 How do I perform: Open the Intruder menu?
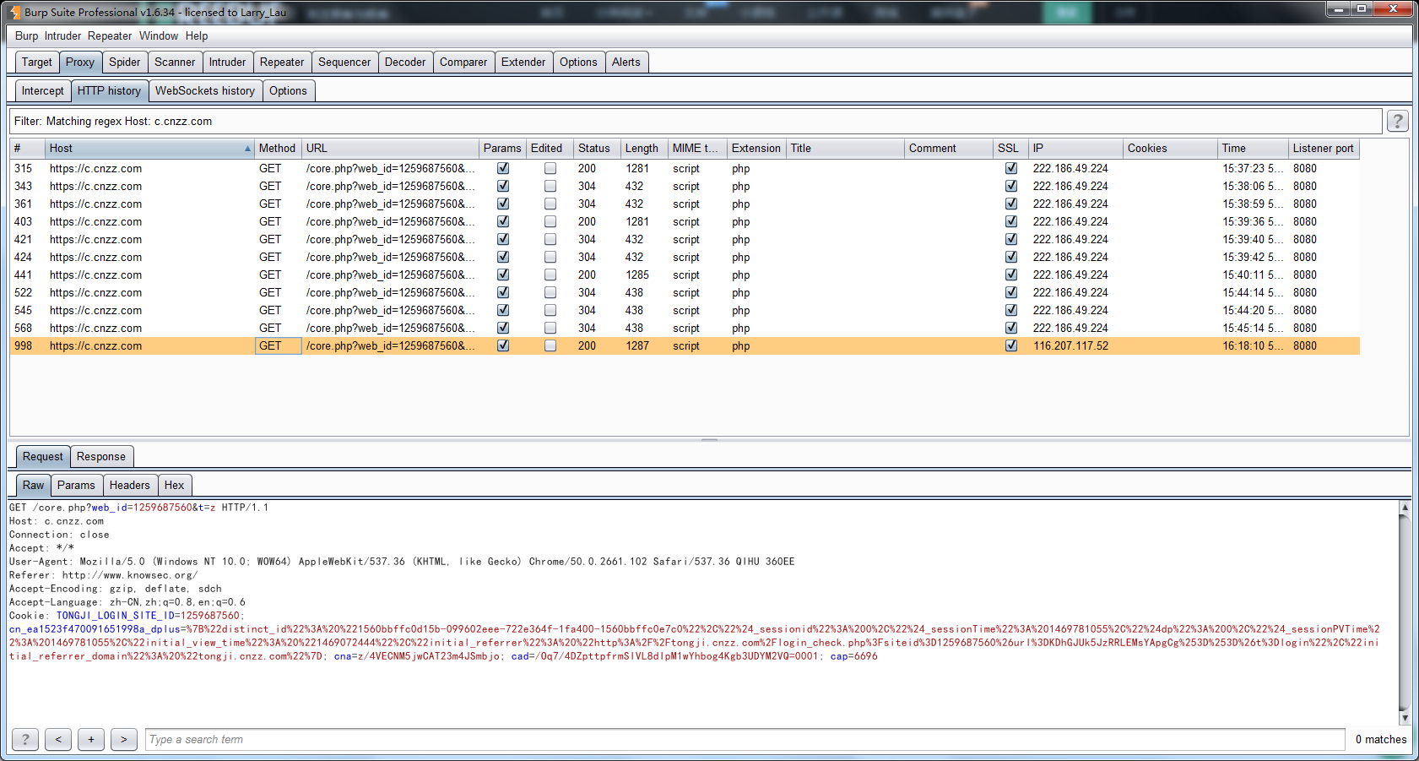62,35
